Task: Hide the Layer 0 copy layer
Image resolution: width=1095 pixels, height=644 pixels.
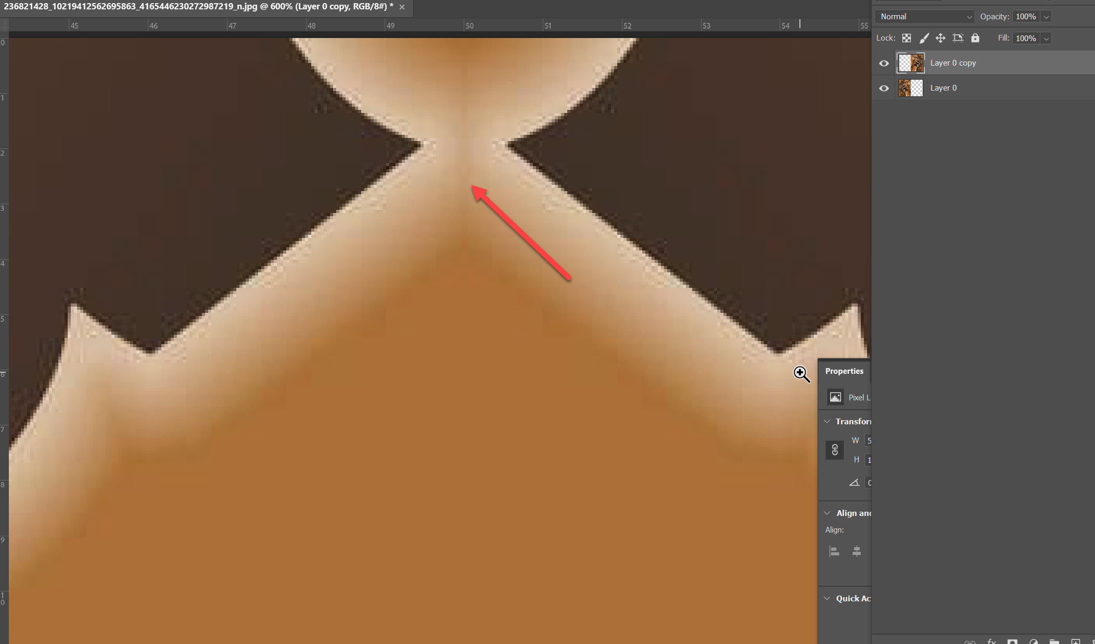Action: 884,63
